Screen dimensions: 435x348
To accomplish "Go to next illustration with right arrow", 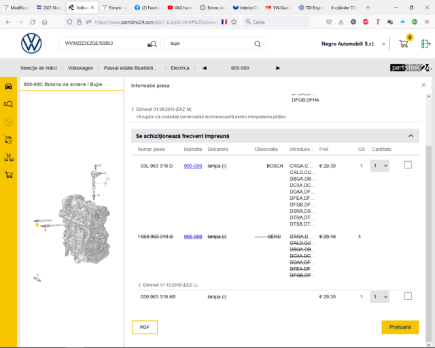I will [278, 68].
